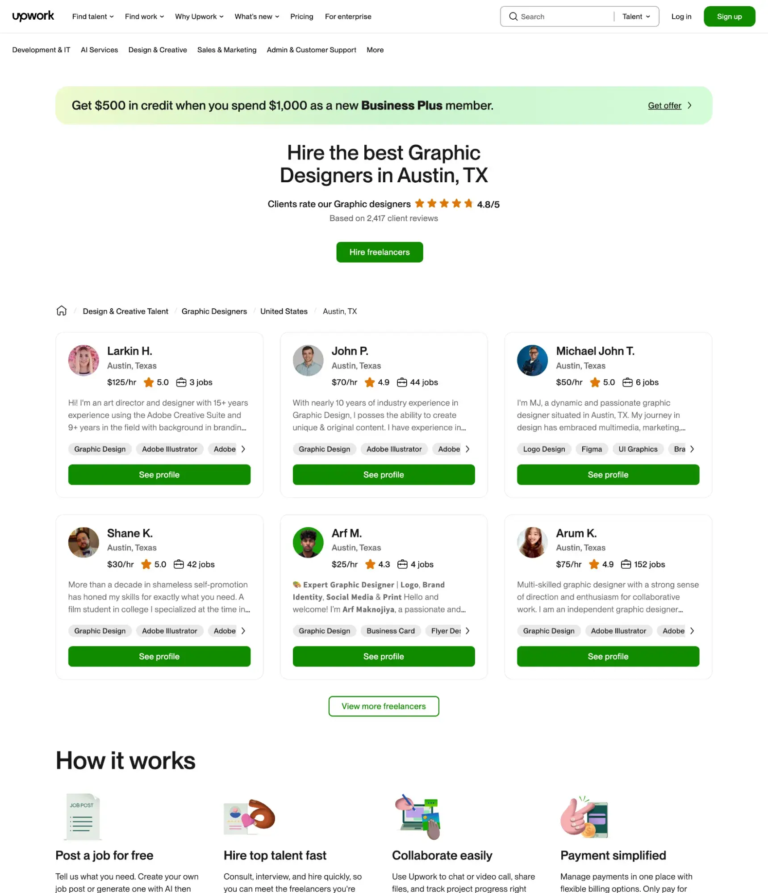Click the star icon on Arf M.'s card
The width and height of the screenshot is (768, 893).
tap(371, 564)
